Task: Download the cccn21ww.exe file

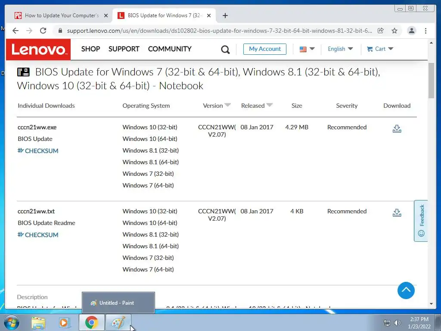Action: (x=397, y=128)
